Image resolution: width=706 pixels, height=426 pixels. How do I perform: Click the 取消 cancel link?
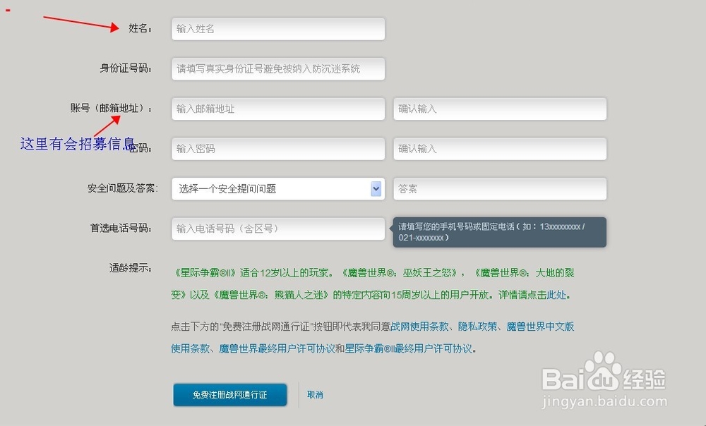[315, 395]
